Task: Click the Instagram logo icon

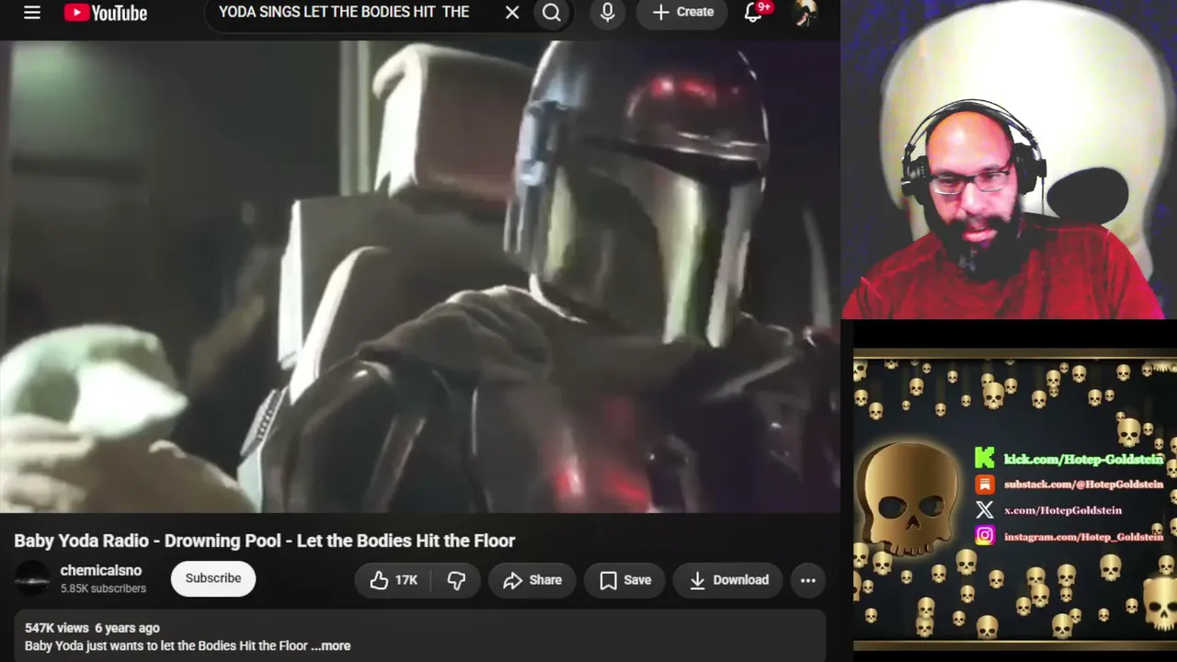Action: click(985, 535)
